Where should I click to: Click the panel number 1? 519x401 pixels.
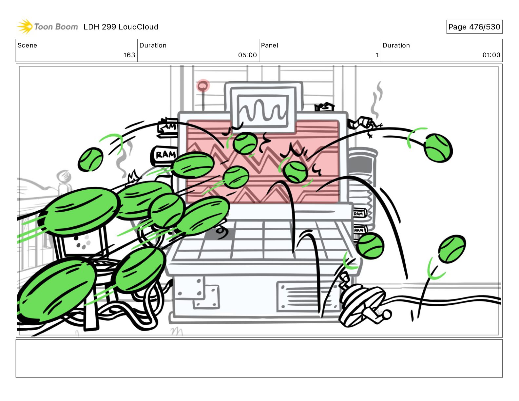pyautogui.click(x=377, y=55)
